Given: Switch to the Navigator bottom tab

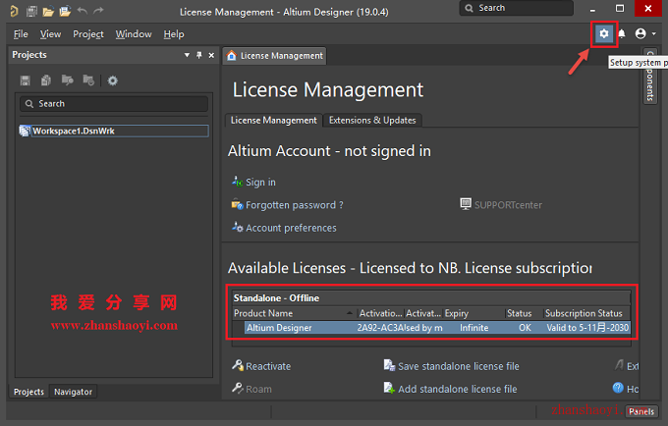Looking at the screenshot, I should point(73,392).
